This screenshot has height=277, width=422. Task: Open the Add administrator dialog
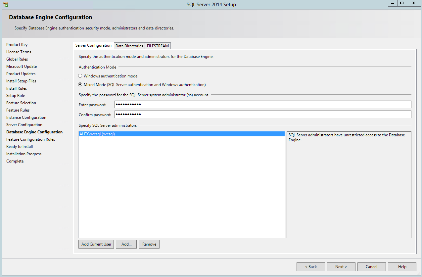(126, 244)
